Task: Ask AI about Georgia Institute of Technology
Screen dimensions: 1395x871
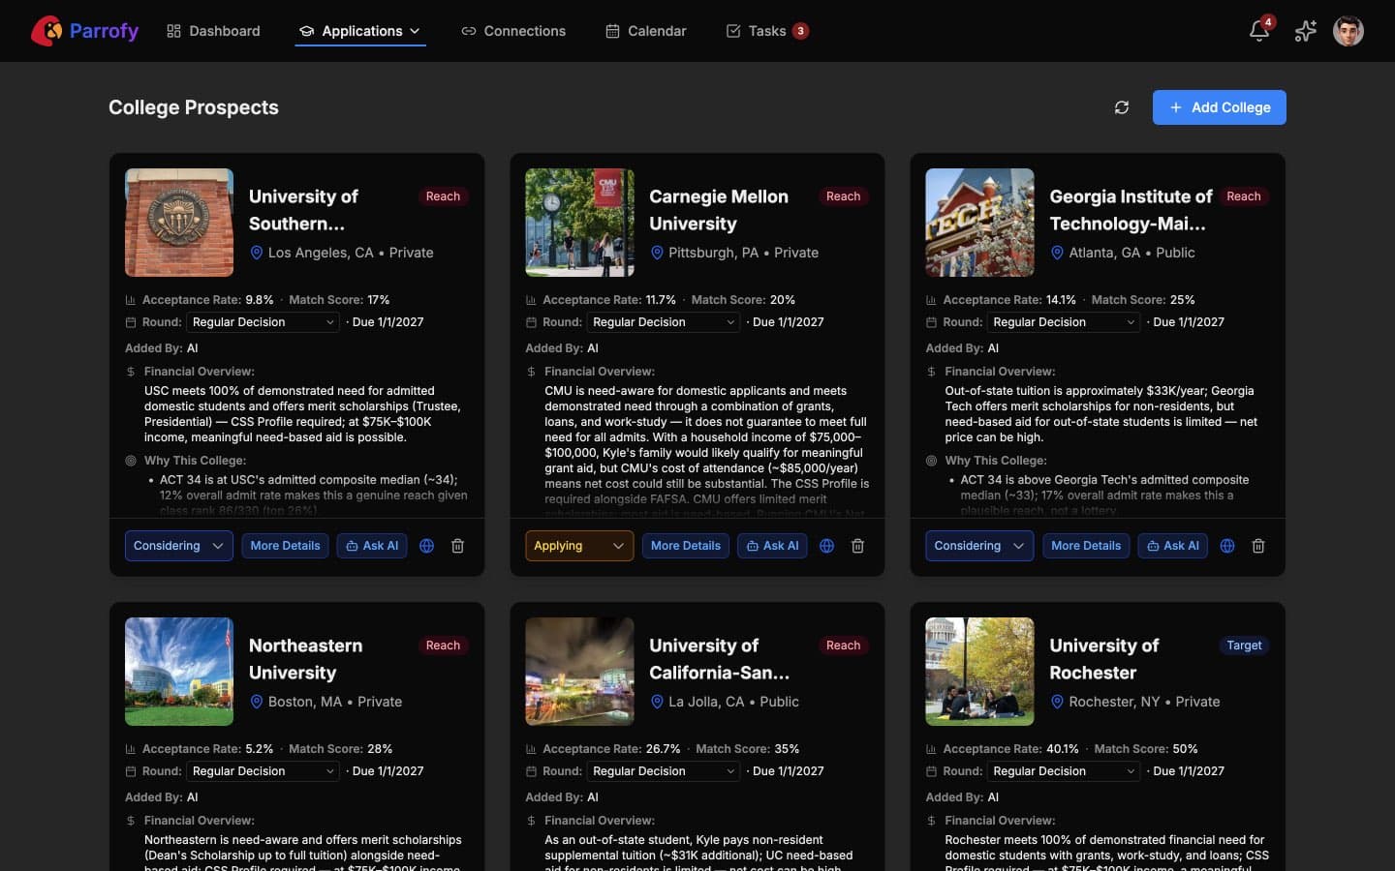Action: click(1173, 546)
